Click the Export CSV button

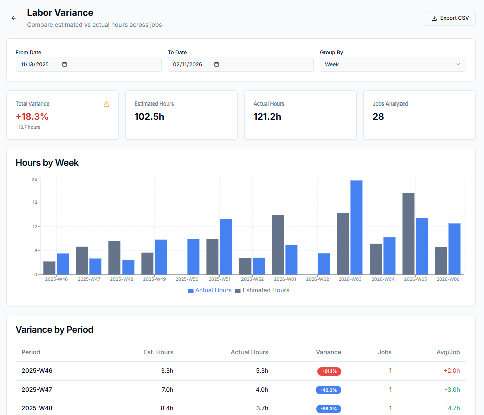[x=450, y=18]
